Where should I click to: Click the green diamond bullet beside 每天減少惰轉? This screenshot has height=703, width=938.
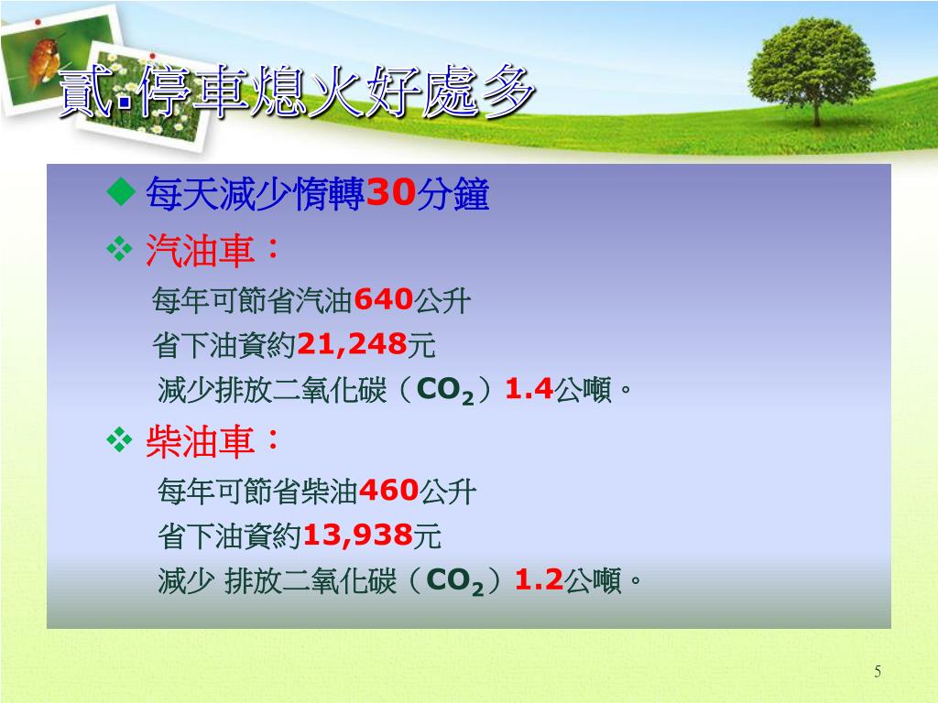(122, 192)
